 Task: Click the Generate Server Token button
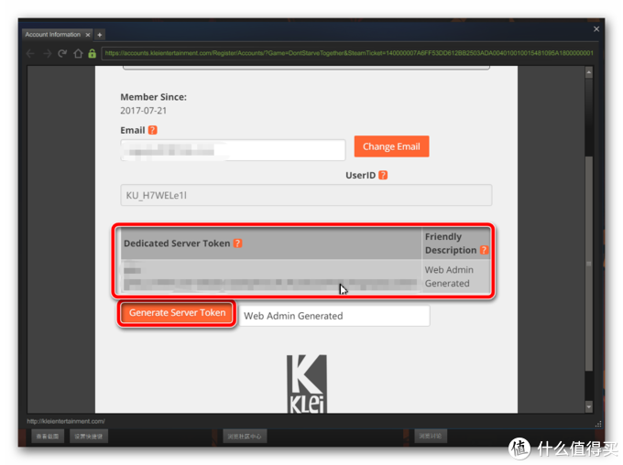tap(177, 313)
